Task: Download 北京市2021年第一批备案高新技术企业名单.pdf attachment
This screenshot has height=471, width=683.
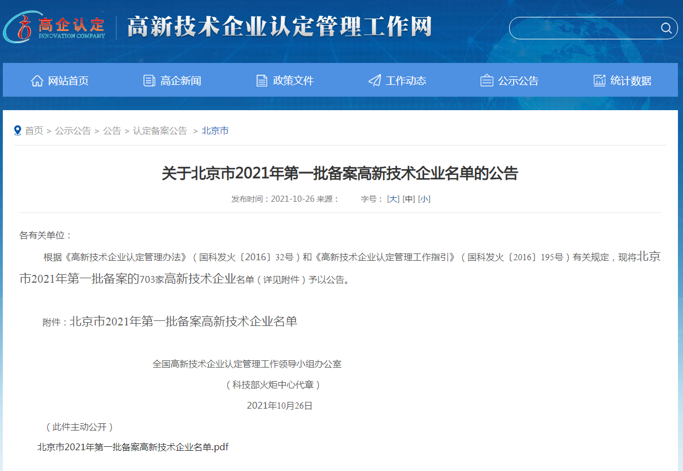Action: pos(133,447)
